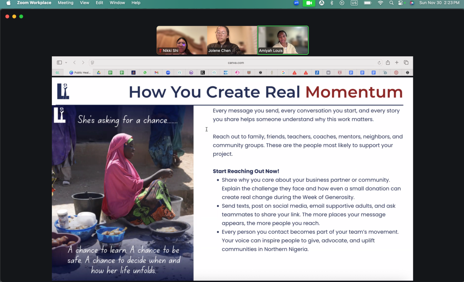This screenshot has height=282, width=464.
Task: Open the Help menu
Action: point(136,3)
